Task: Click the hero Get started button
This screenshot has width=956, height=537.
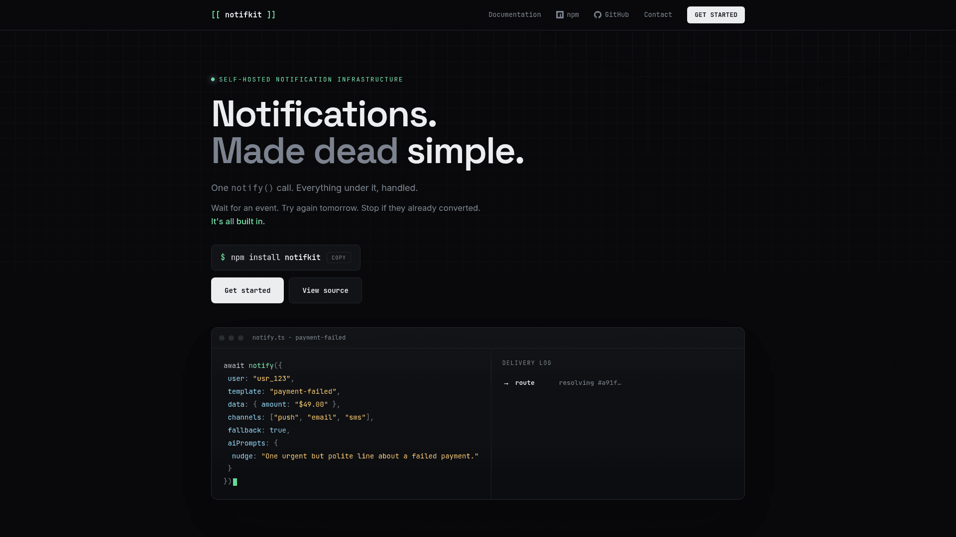Action: (247, 290)
